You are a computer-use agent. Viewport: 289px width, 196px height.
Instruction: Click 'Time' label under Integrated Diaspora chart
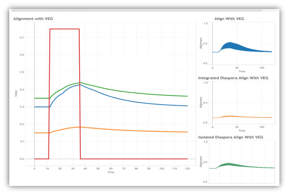(x=242, y=131)
